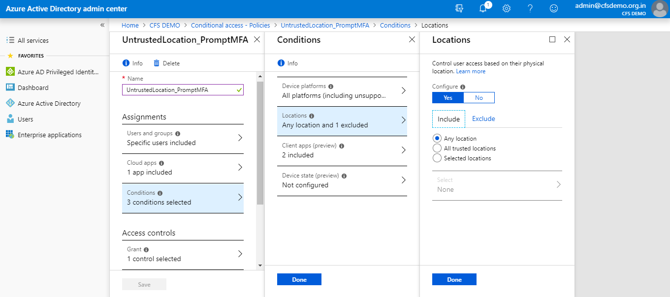Click info icon beside Client apps (preview)
670x297 pixels.
(x=342, y=146)
